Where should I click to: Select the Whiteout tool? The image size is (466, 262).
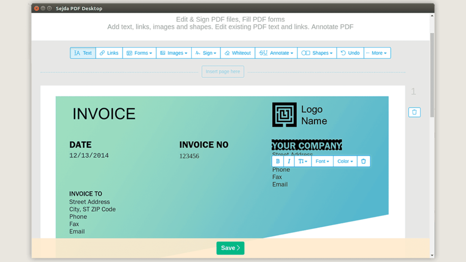click(238, 53)
